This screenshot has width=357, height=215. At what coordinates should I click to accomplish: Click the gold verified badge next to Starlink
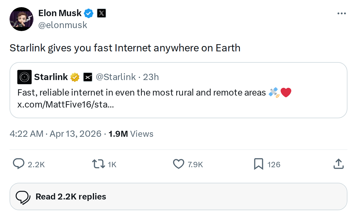(75, 77)
